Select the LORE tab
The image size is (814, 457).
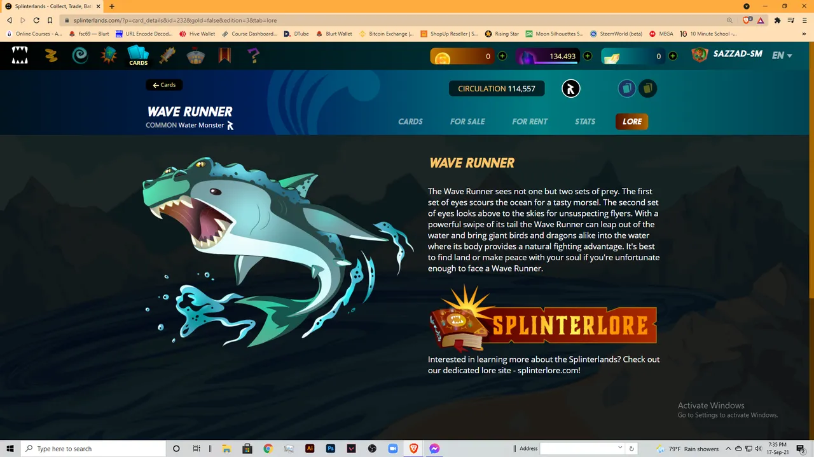(631, 121)
